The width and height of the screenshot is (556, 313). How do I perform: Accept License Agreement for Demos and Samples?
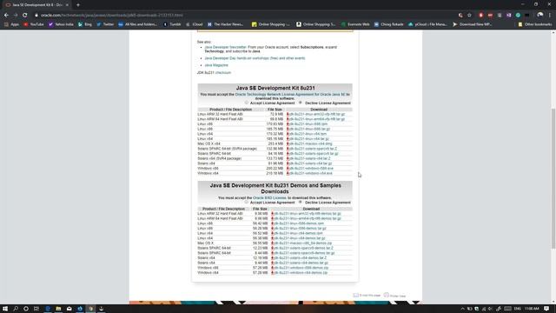[247, 202]
